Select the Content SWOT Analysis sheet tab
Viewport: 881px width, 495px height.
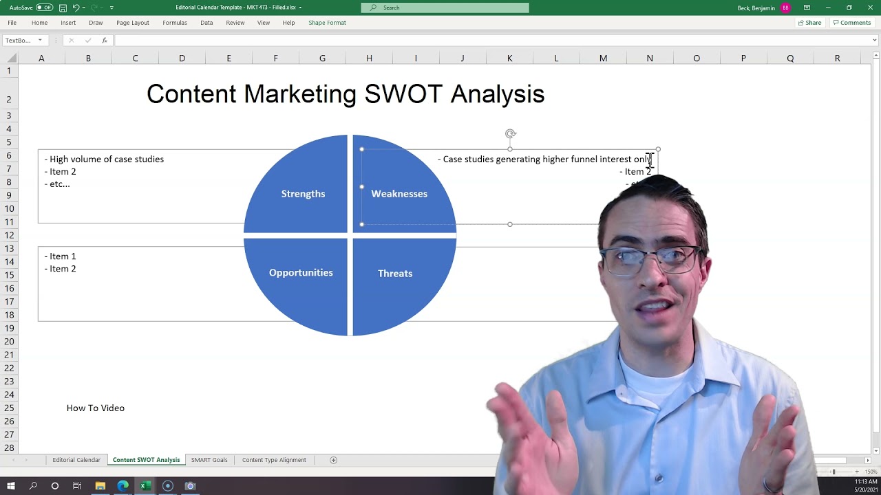(146, 460)
